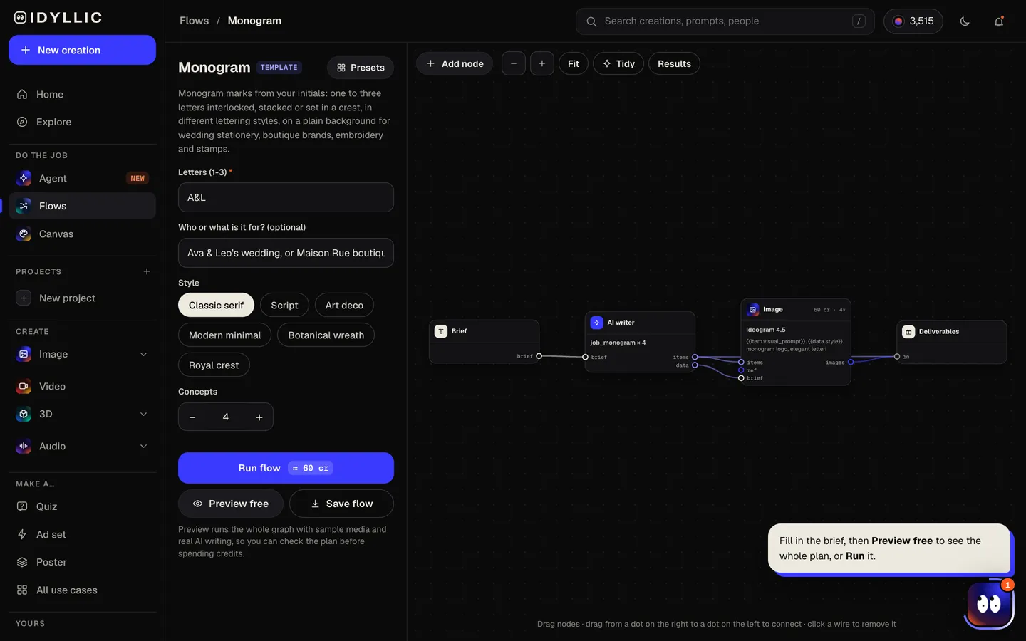Toggle dark mode with the moon icon
This screenshot has height=641, width=1026.
point(965,21)
